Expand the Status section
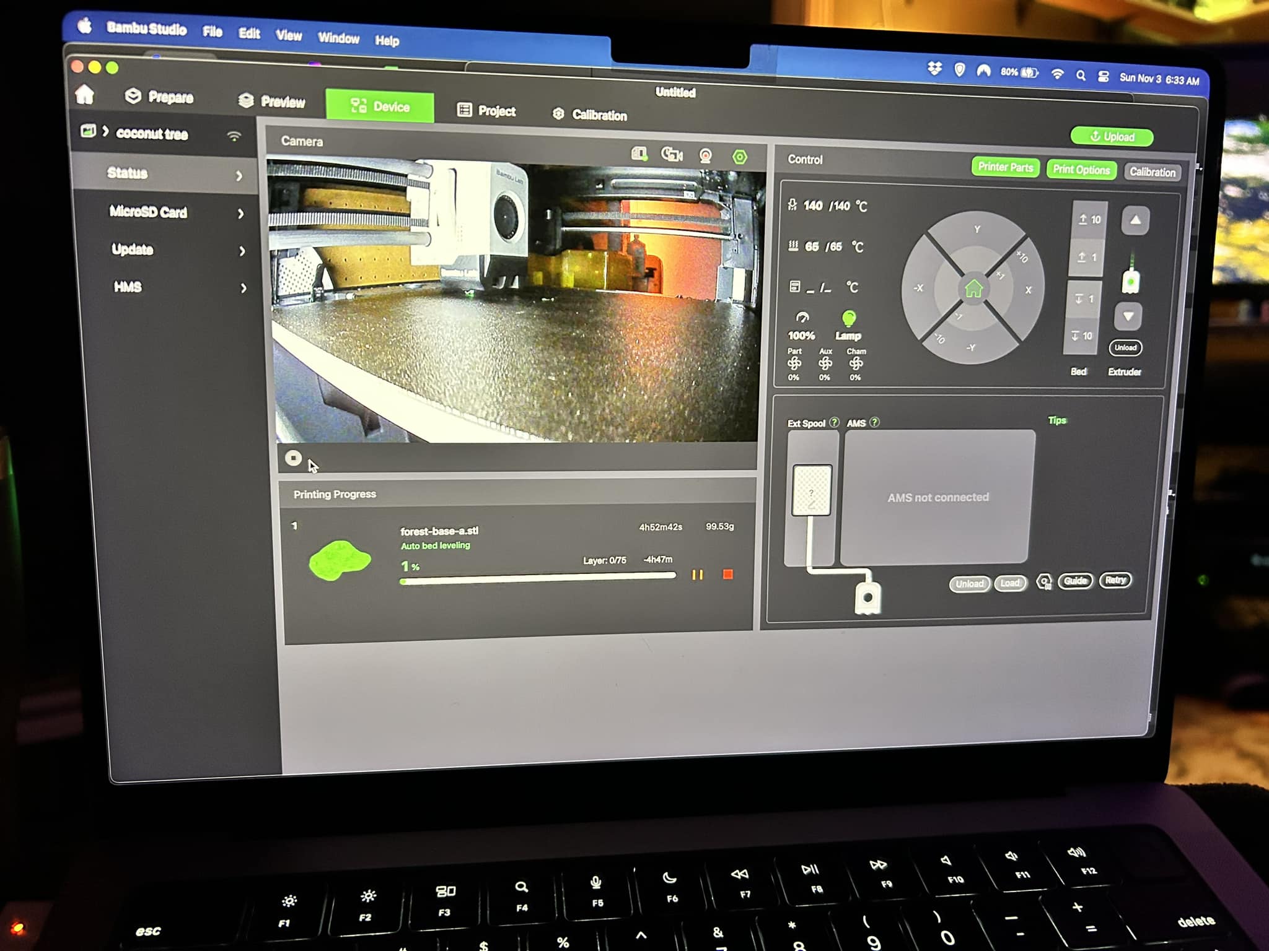This screenshot has width=1269, height=951. pos(165,173)
